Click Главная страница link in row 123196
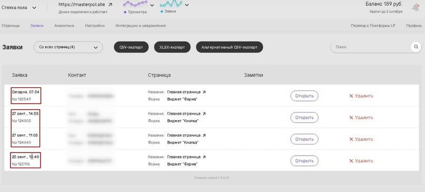 (184, 157)
